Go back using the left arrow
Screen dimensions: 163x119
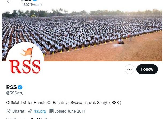9,1
